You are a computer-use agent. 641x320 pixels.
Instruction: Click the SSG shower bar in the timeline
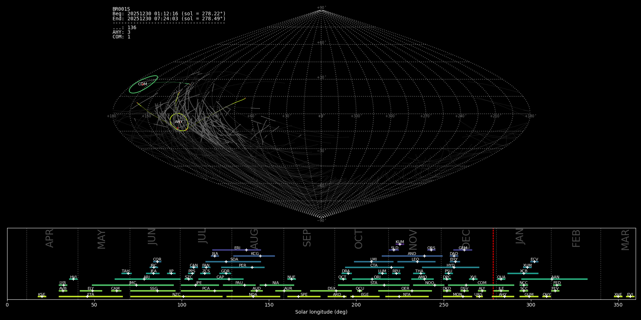[153, 291]
